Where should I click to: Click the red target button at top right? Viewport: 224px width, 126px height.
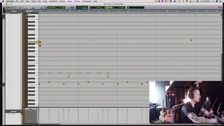click(219, 7)
